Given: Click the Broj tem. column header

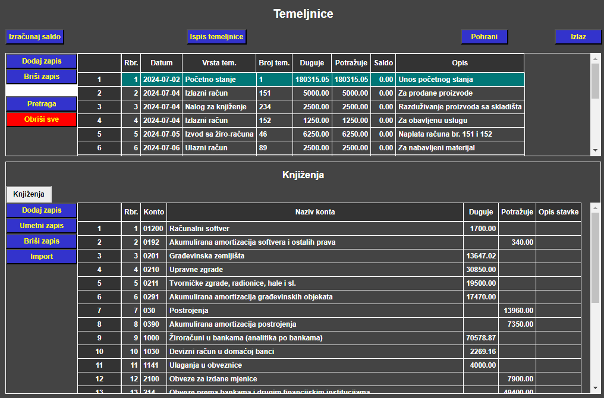Looking at the screenshot, I should pyautogui.click(x=274, y=63).
